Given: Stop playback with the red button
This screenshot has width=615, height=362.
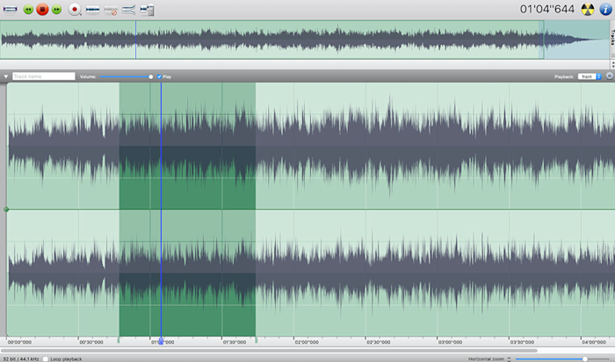Looking at the screenshot, I should click(x=42, y=10).
